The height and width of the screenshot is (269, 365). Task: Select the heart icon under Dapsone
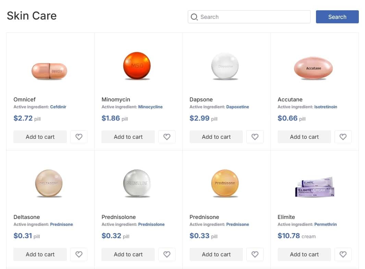tap(255, 137)
